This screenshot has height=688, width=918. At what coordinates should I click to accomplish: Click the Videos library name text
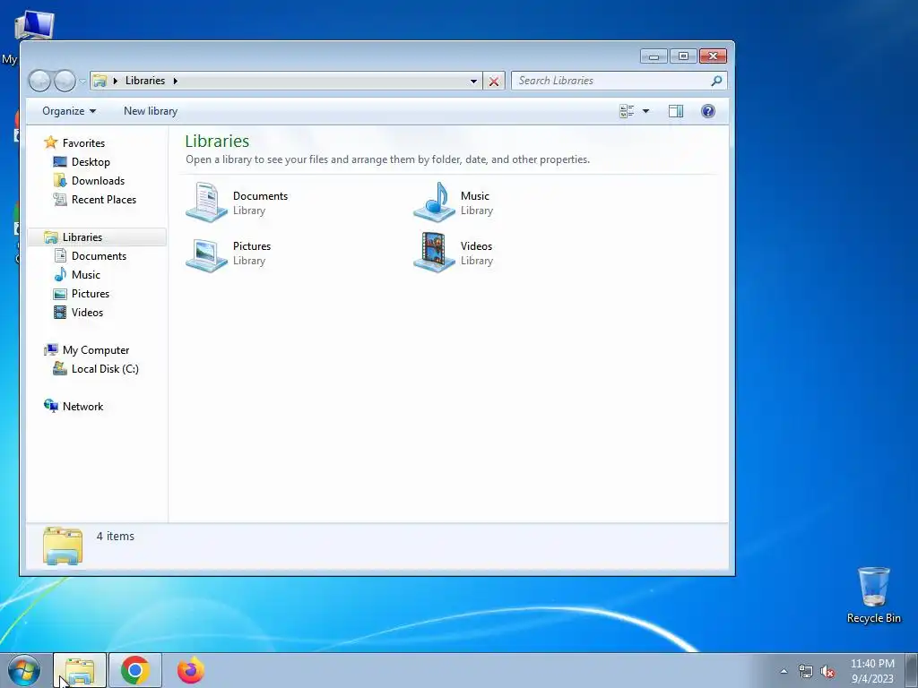[x=477, y=246]
